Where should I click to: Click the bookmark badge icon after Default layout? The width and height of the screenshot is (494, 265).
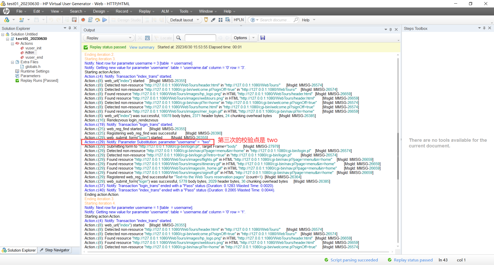[x=206, y=20]
